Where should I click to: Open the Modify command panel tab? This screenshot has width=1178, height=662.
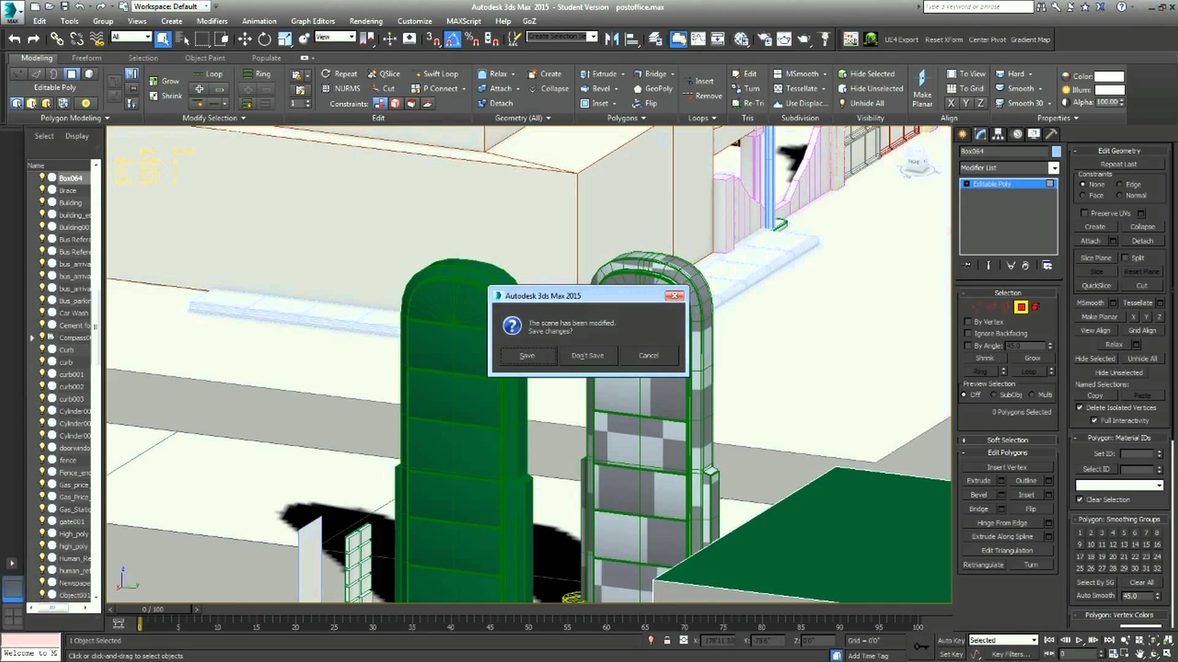(x=980, y=134)
